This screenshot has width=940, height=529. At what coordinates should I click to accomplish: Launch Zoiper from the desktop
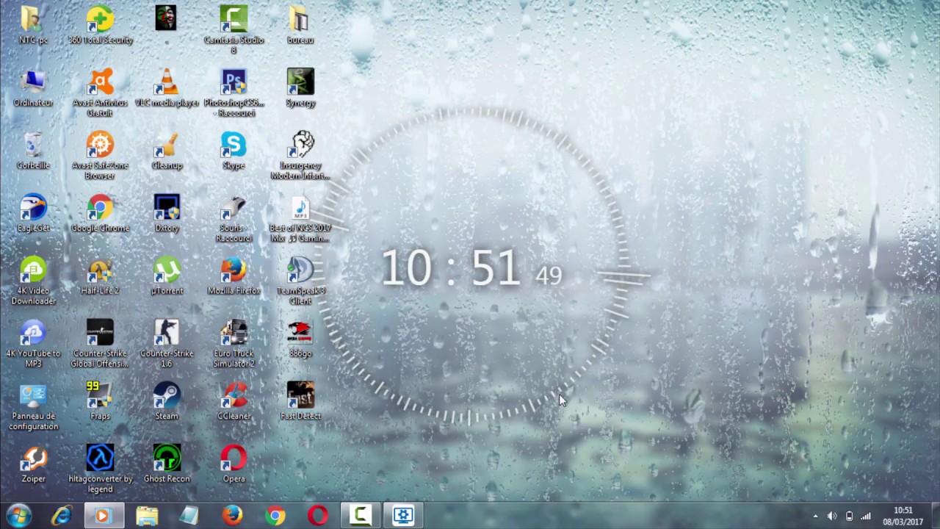click(x=33, y=458)
